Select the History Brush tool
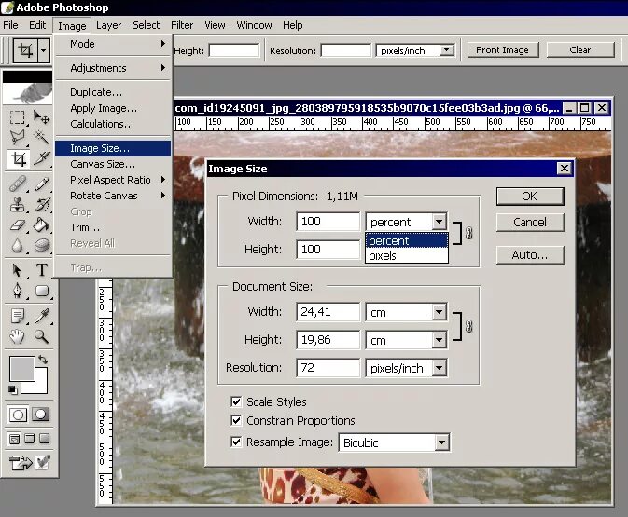 click(x=41, y=204)
